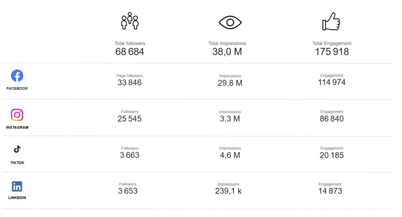
Task: Select the total engagement value 175 918
Action: 332,52
